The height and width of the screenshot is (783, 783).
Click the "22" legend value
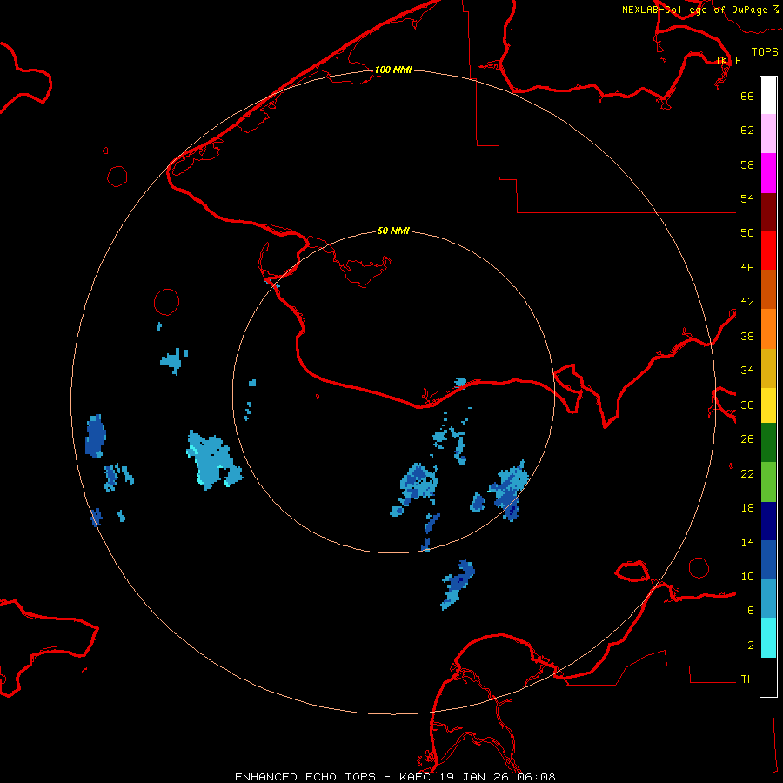[x=747, y=474]
